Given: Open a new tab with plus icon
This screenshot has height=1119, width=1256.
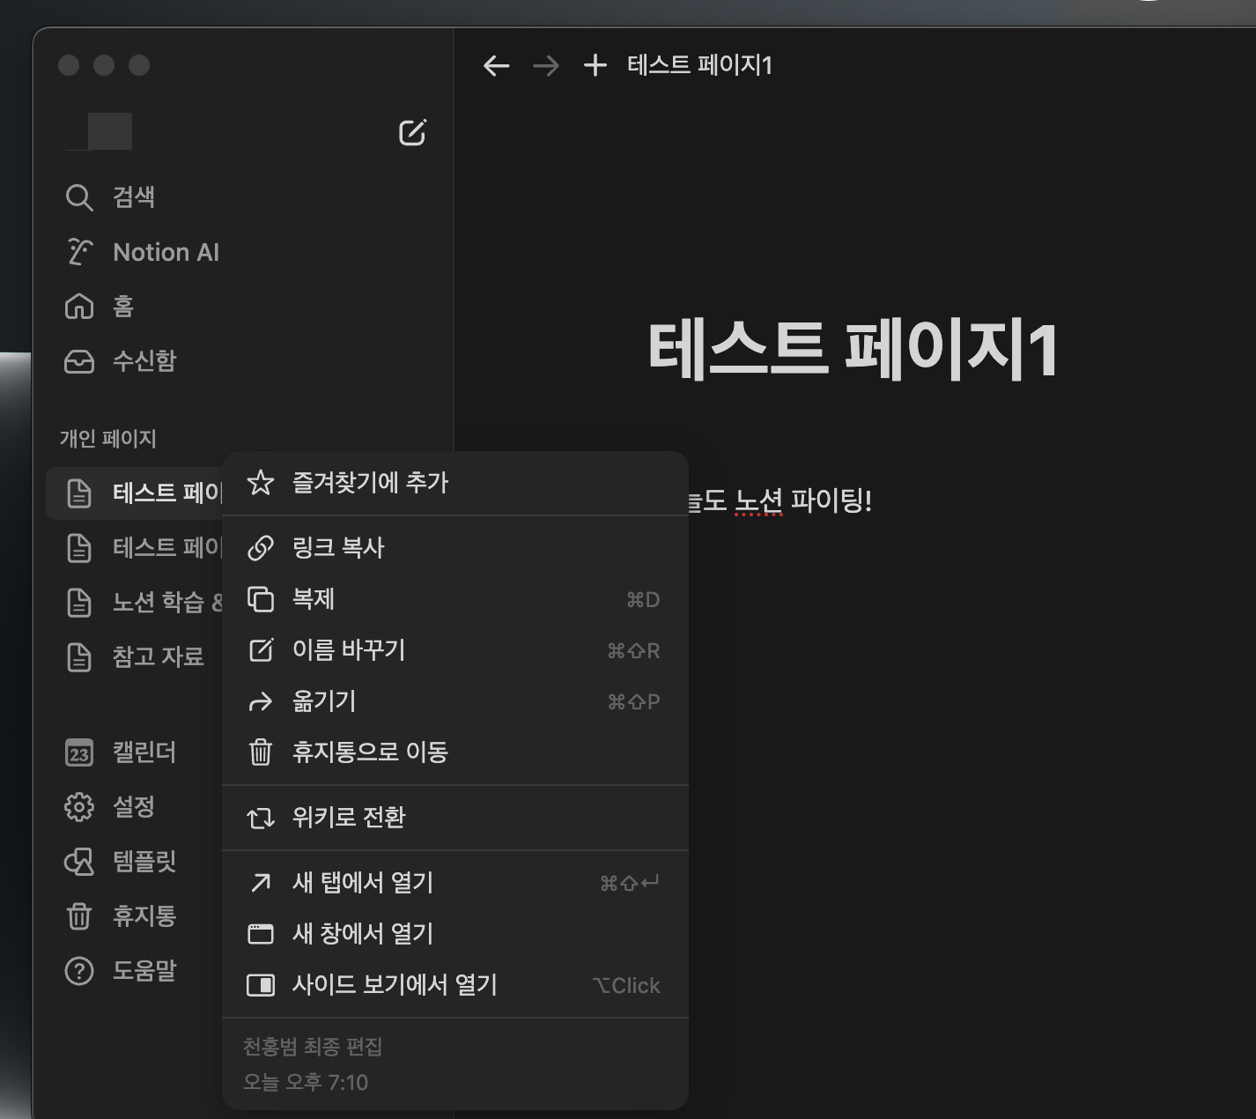Looking at the screenshot, I should [595, 65].
